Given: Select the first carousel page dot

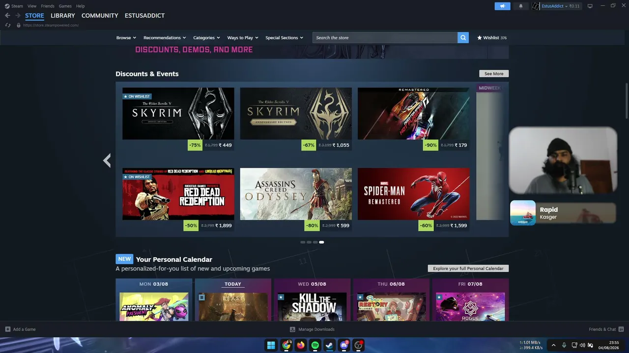Looking at the screenshot, I should click(303, 242).
